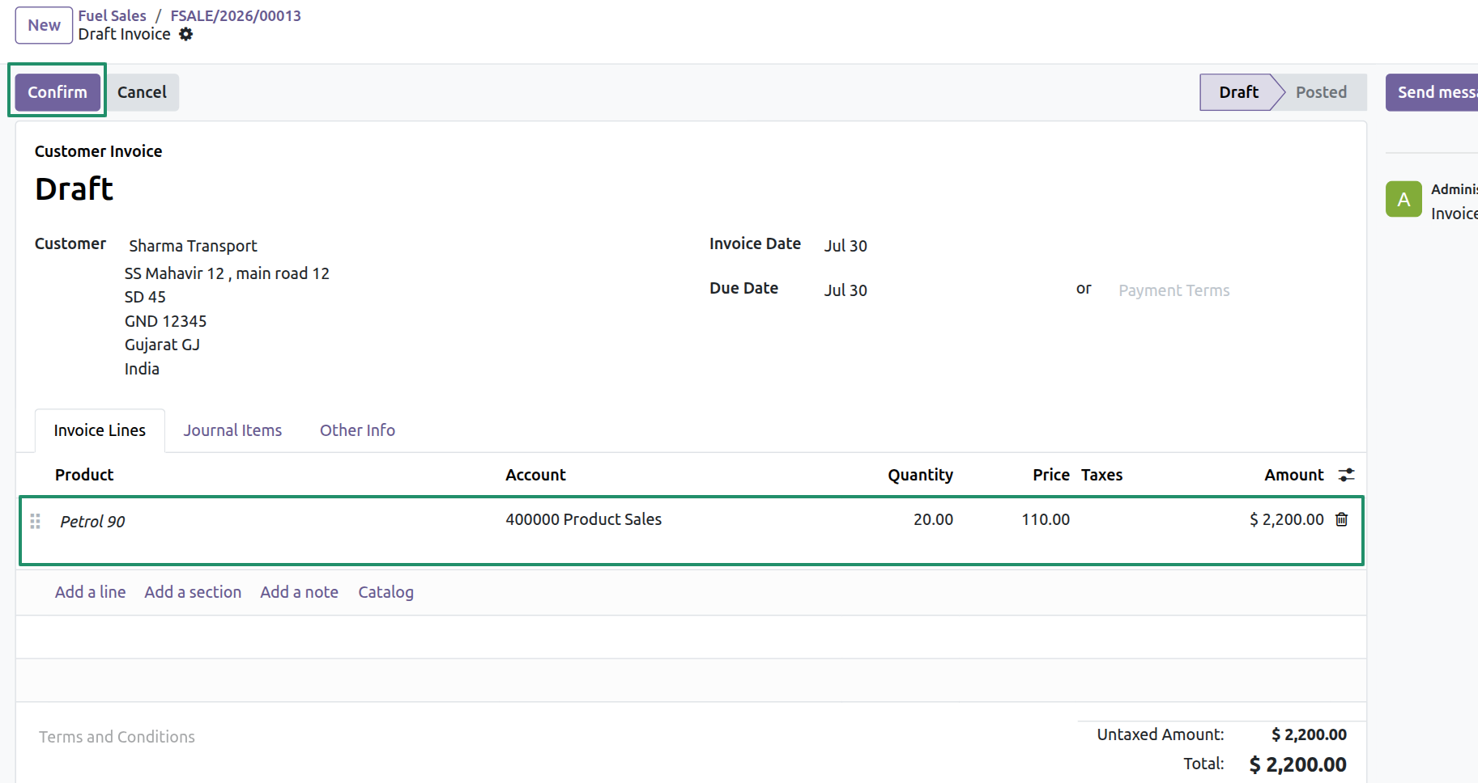
Task: Open column options adjust icon next to Amount
Action: 1346,475
